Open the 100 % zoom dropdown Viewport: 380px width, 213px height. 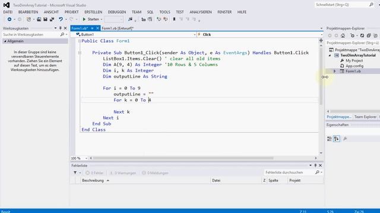86,158
